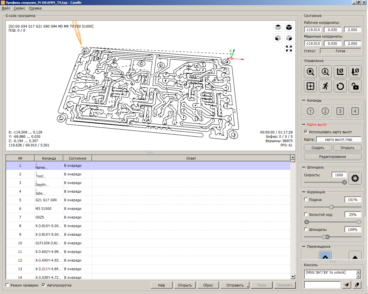368x294 pixels.
Task: Zero the XY work coordinates
Action: (340, 71)
